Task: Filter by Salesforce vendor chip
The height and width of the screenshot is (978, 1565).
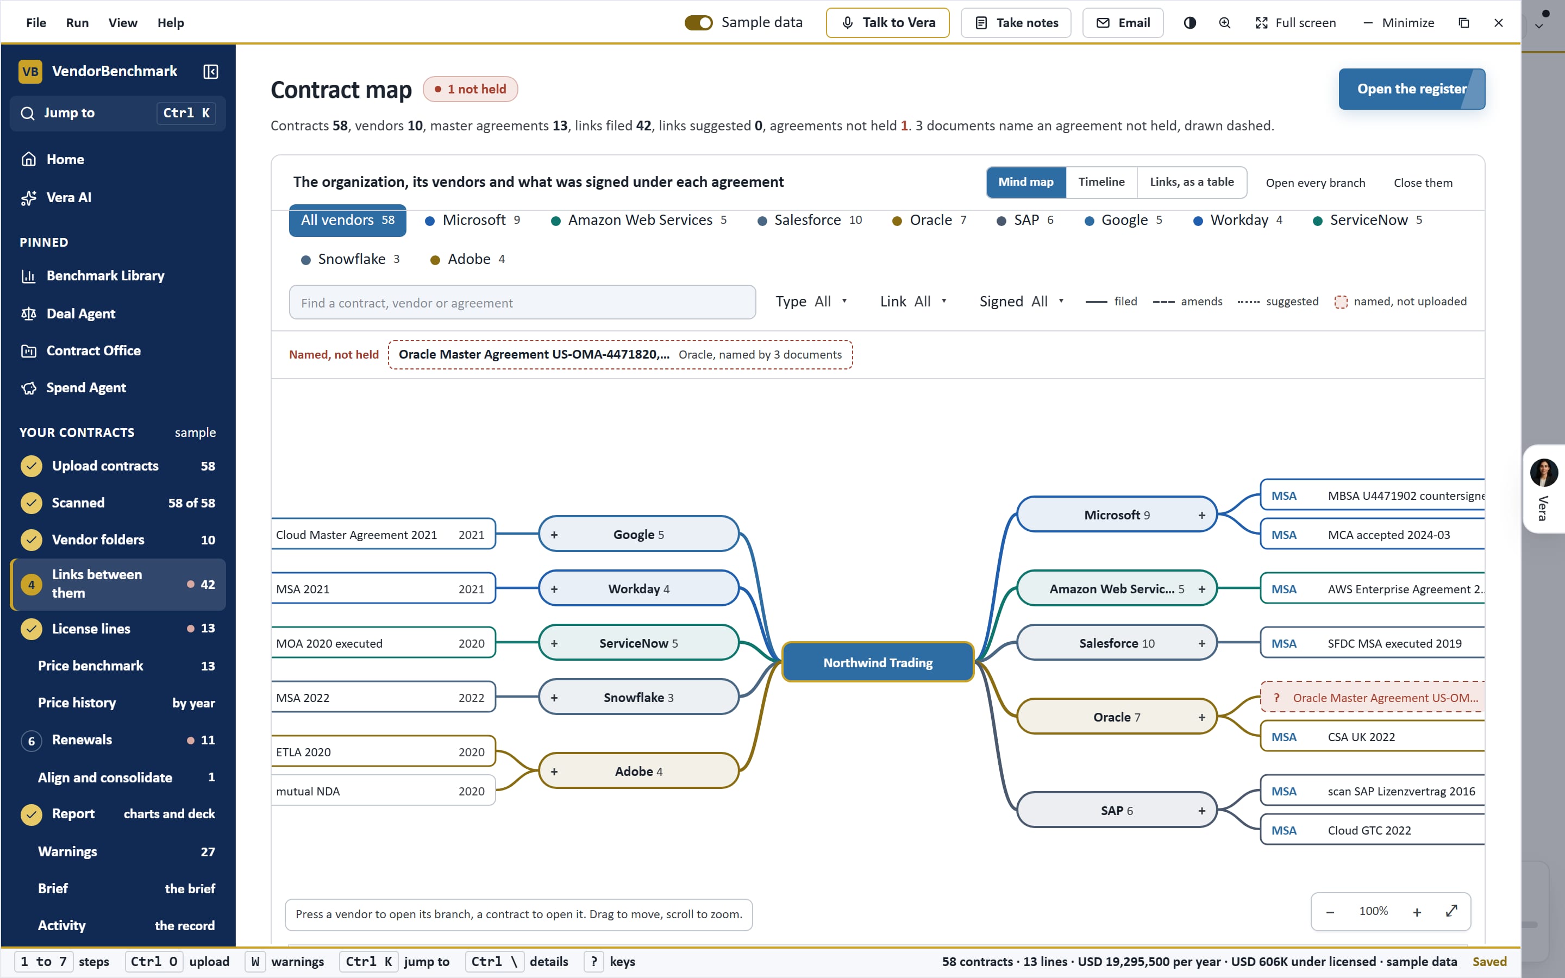Action: click(x=809, y=220)
